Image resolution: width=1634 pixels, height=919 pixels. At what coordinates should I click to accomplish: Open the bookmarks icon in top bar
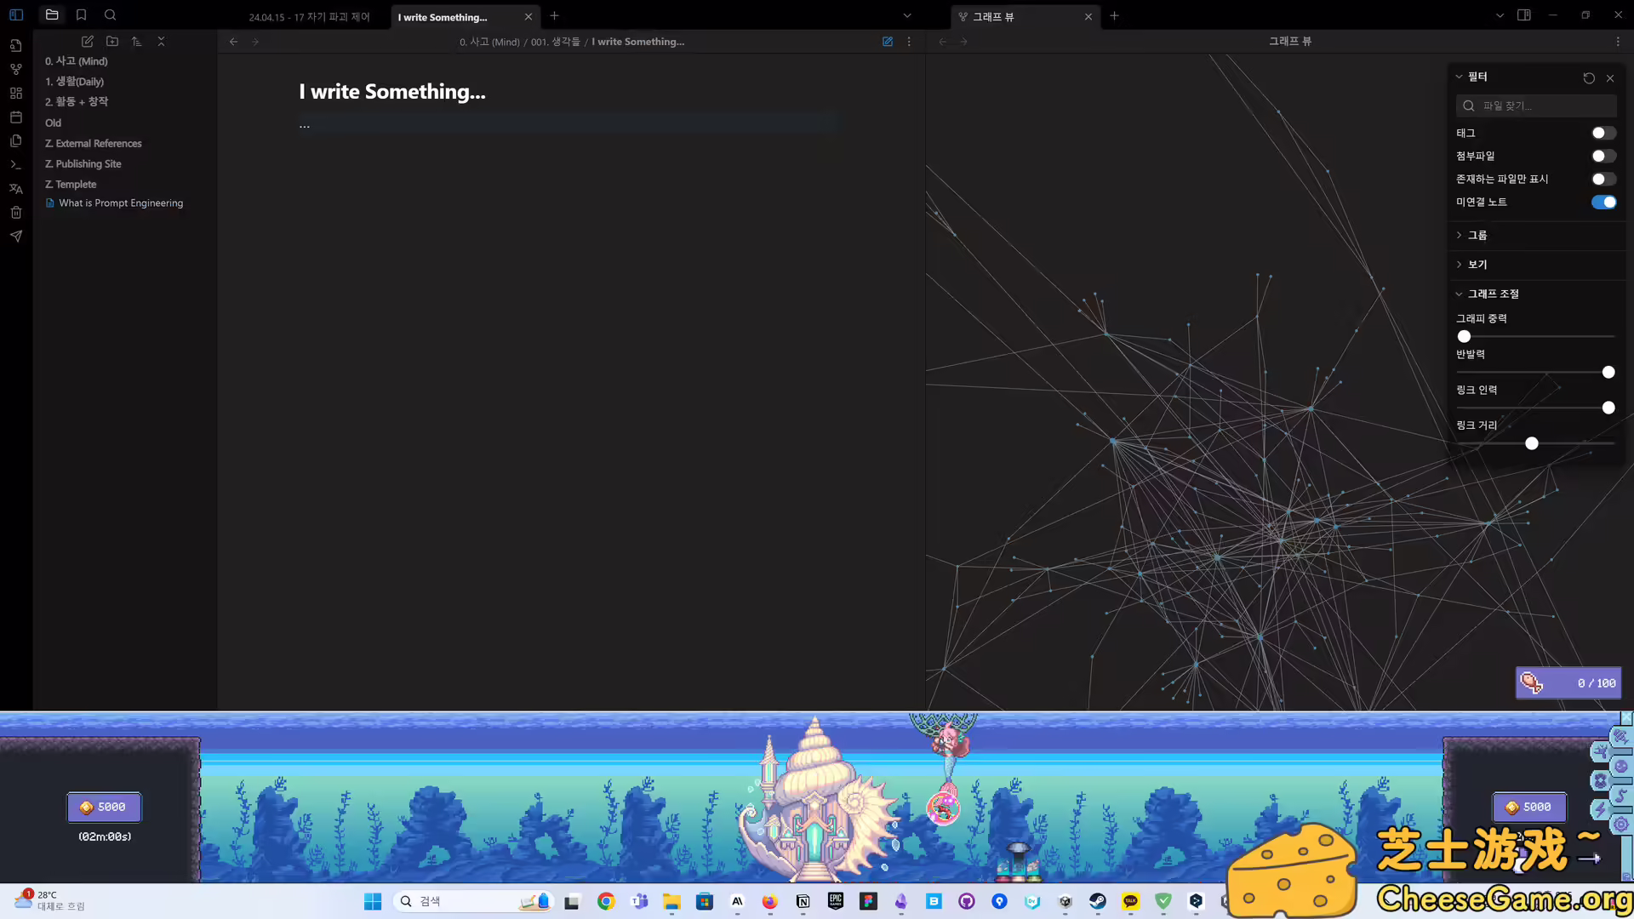(x=81, y=14)
